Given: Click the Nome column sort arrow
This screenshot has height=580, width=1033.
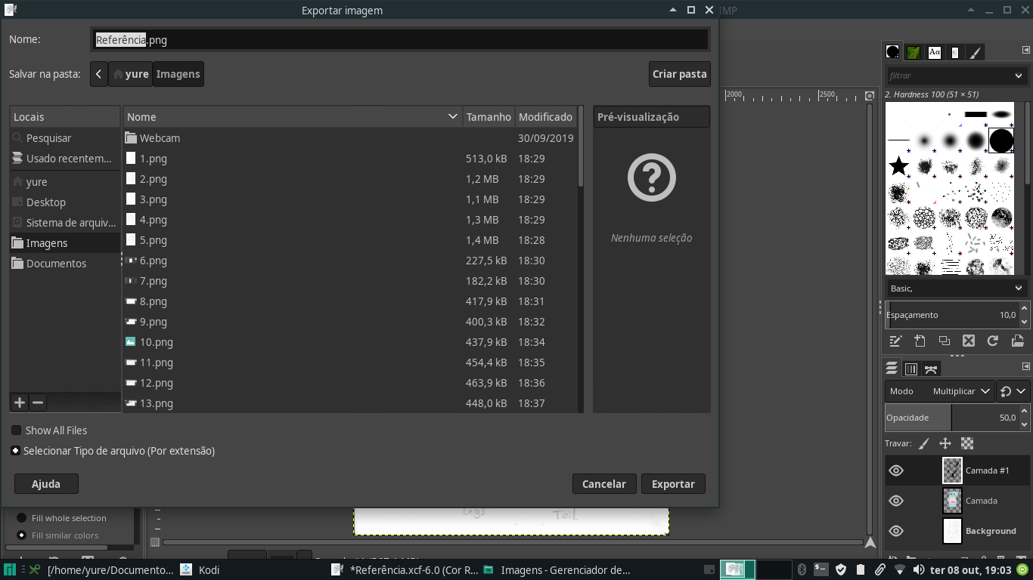Looking at the screenshot, I should 453,117.
